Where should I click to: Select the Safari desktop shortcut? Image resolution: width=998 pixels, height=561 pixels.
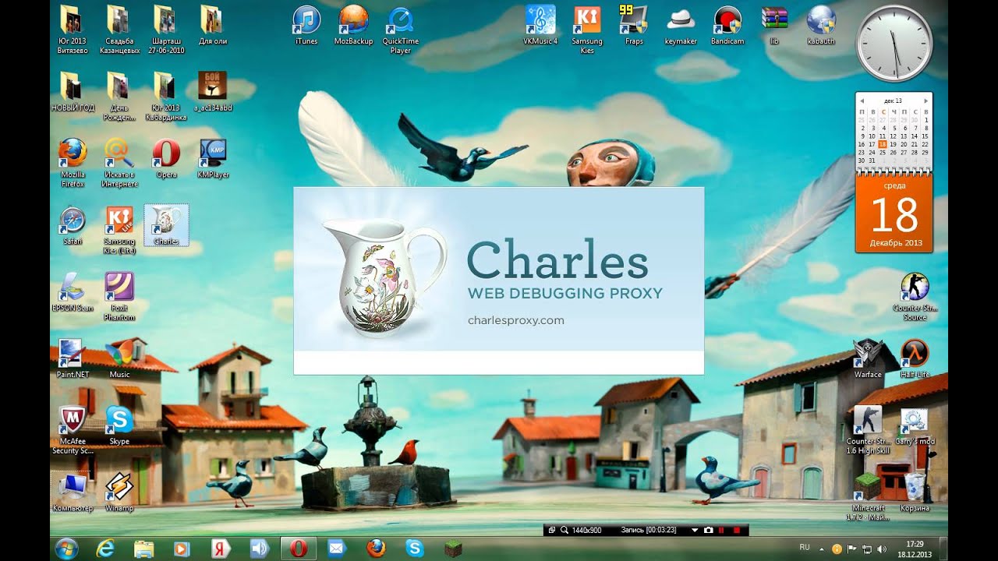pos(73,226)
